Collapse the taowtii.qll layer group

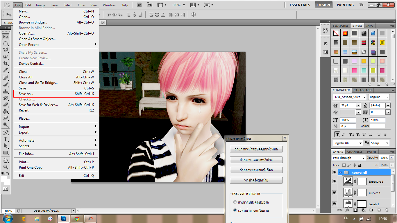tap(340, 172)
